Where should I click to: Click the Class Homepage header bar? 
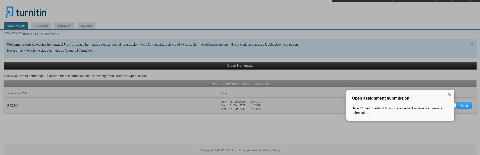(x=240, y=66)
